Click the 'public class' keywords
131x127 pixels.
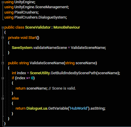[14, 27]
